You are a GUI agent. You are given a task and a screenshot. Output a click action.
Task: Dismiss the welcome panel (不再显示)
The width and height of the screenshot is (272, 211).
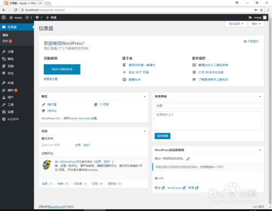click(251, 41)
